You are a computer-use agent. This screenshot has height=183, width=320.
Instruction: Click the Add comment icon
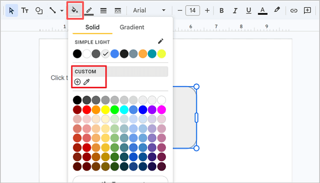pos(307,11)
